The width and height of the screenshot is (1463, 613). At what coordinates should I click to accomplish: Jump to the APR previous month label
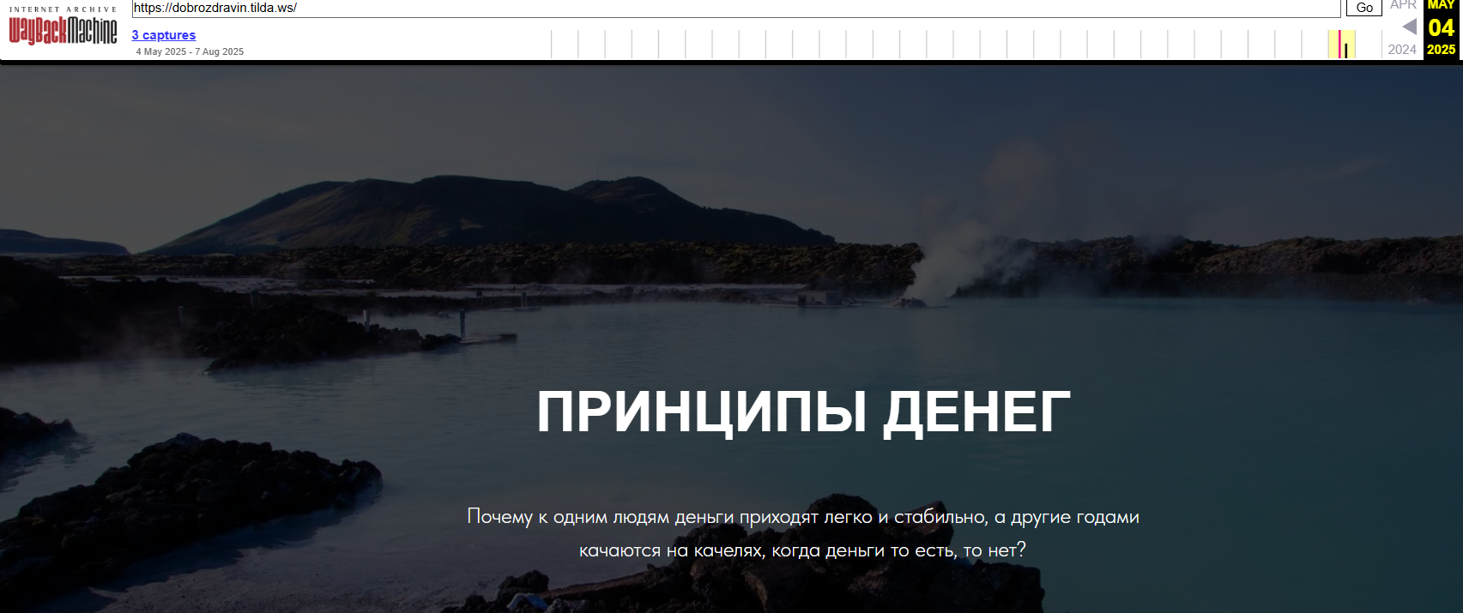pos(1403,5)
